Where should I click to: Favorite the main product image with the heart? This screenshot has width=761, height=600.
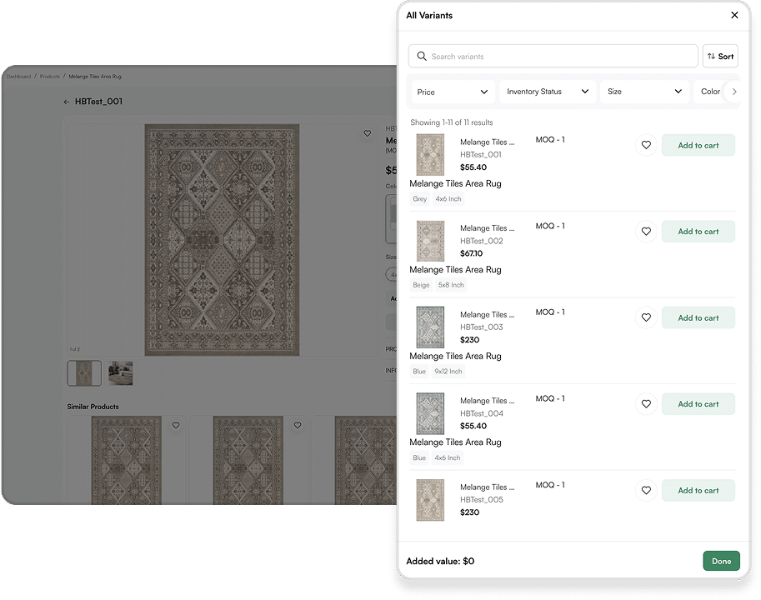[x=368, y=133]
